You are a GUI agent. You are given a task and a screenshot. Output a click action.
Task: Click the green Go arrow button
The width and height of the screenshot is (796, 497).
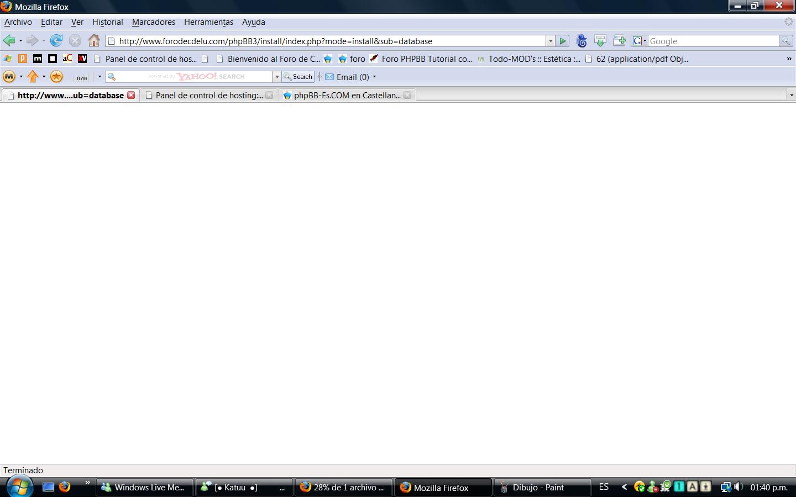(x=563, y=41)
